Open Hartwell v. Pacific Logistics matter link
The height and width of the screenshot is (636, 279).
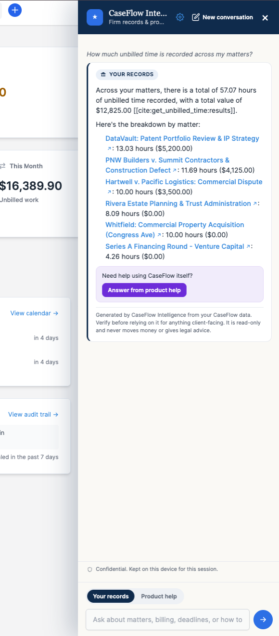pyautogui.click(x=184, y=182)
